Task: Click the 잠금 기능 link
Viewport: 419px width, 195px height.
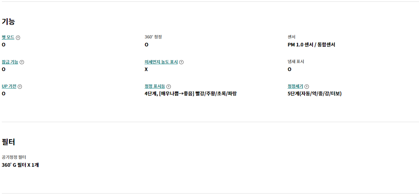Action: 10,62
